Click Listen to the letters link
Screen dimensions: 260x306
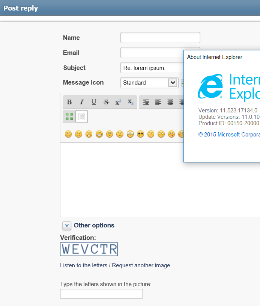[x=84, y=265]
